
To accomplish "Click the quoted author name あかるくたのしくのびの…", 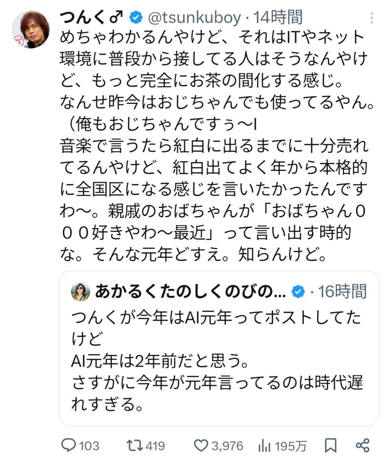I will coord(190,292).
